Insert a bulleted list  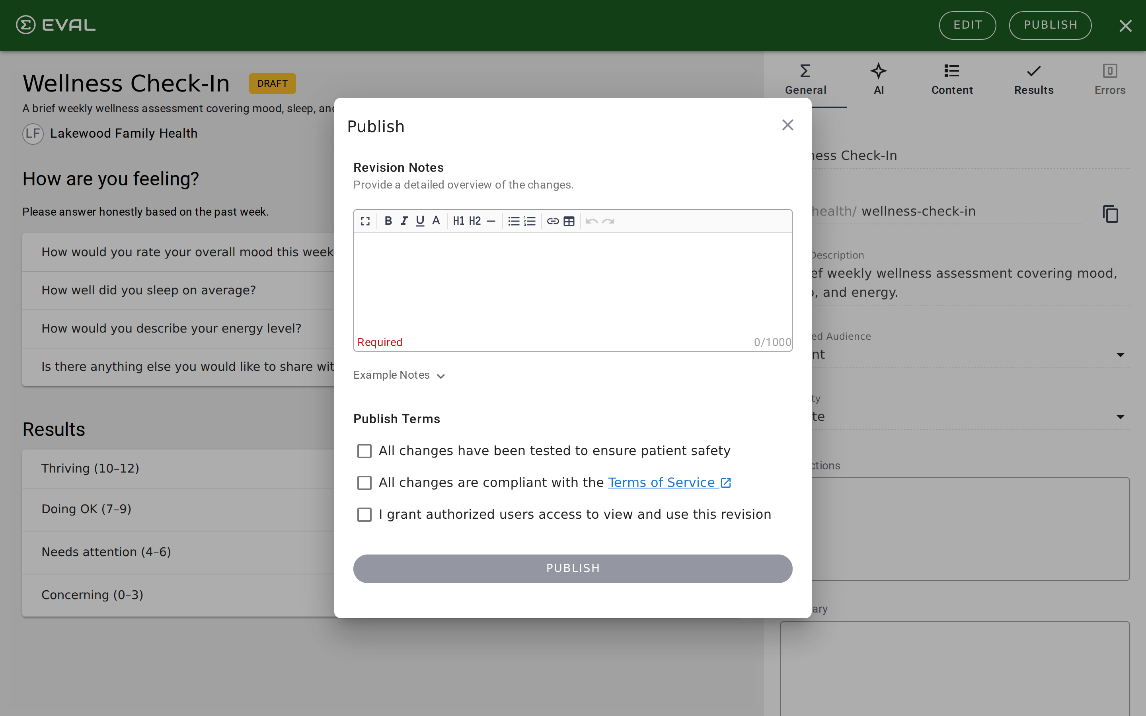click(x=514, y=221)
